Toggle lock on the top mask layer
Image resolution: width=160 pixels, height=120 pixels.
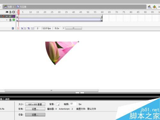[x=10, y=16]
